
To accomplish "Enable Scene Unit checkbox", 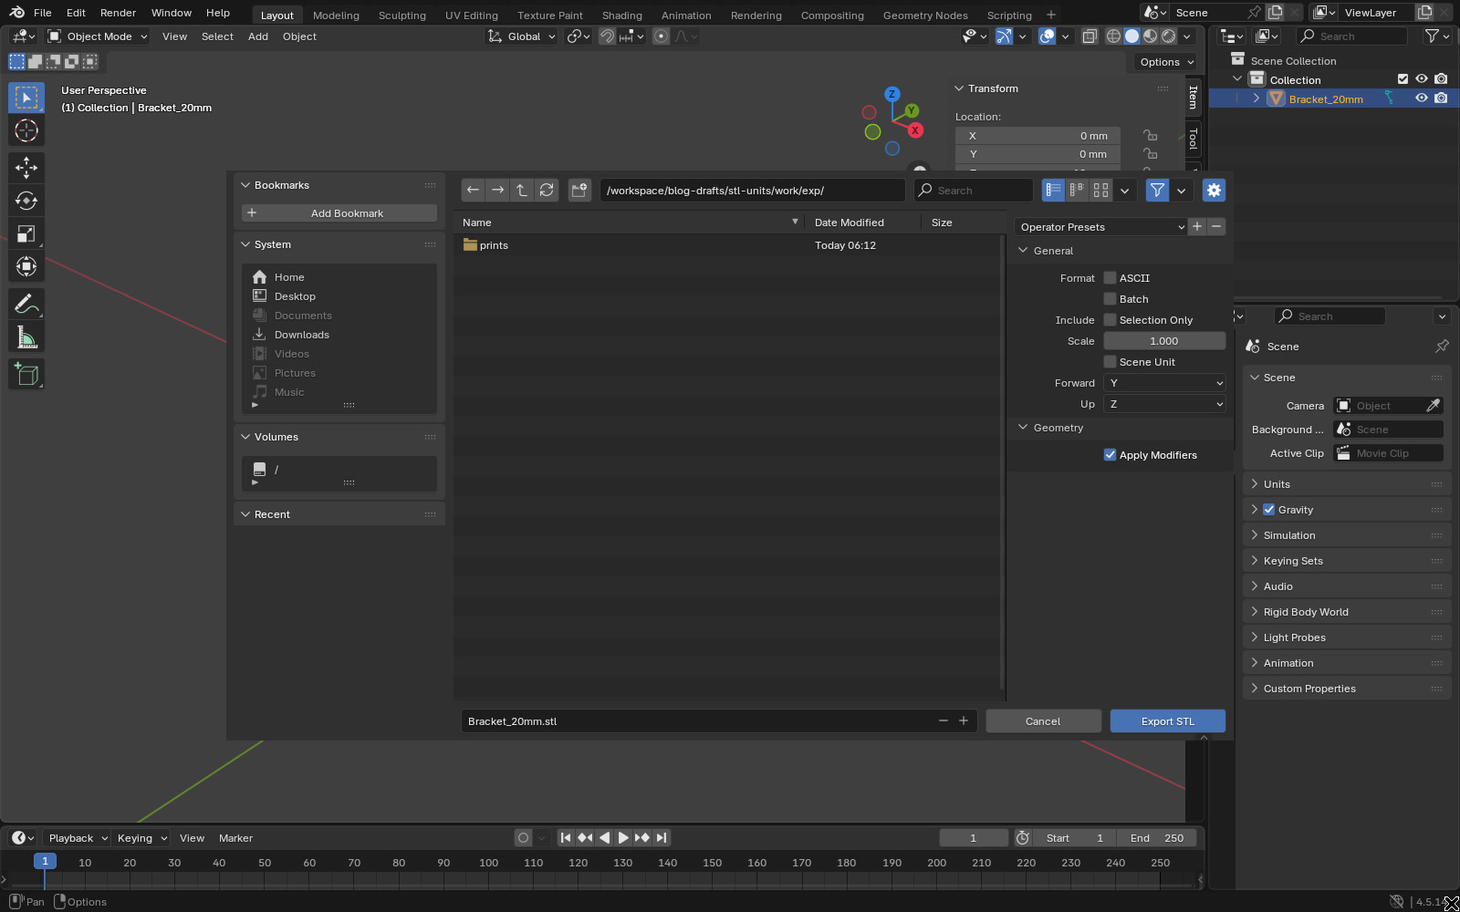I will (x=1110, y=362).
